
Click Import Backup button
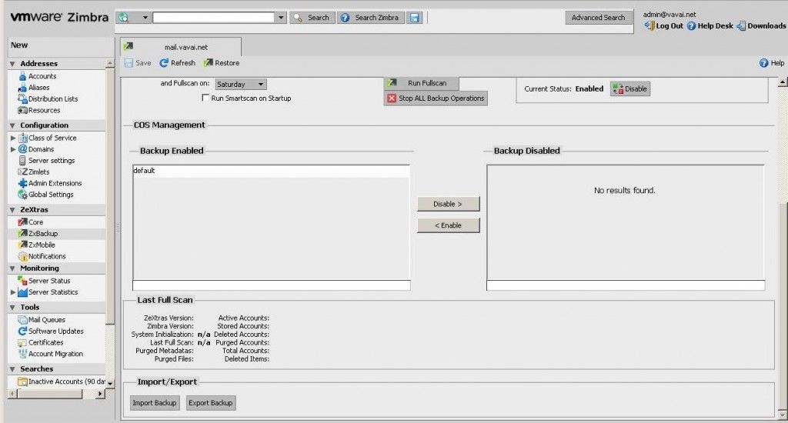tap(154, 403)
